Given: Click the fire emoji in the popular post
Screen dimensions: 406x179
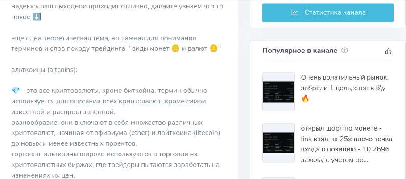Looking at the screenshot, I should click(305, 99).
